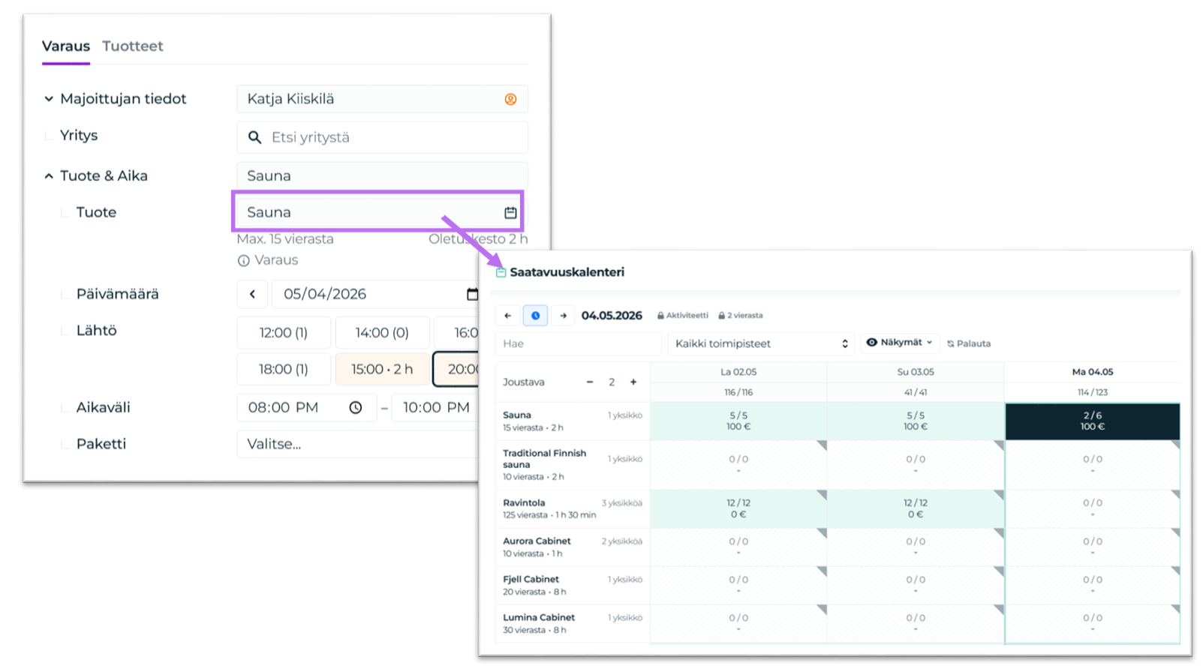Select the Sauna cell for Ma 04.05
The width and height of the screenshot is (1203, 669).
click(x=1092, y=421)
